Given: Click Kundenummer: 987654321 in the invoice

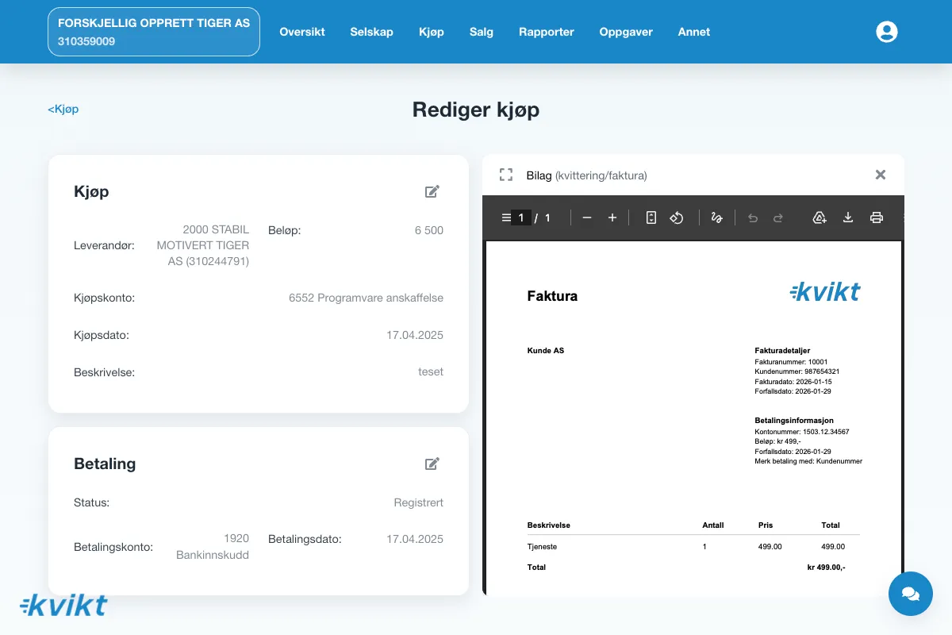Looking at the screenshot, I should (797, 371).
